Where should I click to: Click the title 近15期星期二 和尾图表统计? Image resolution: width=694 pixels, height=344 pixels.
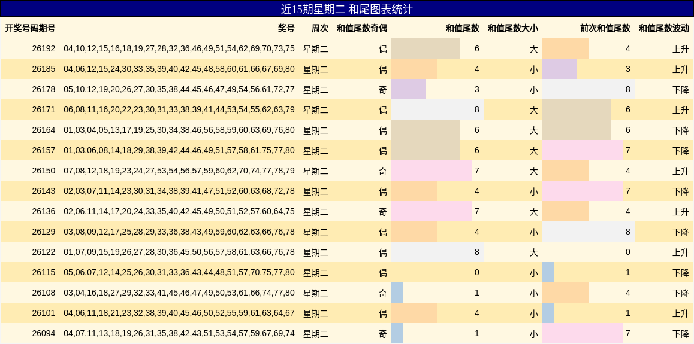click(347, 9)
